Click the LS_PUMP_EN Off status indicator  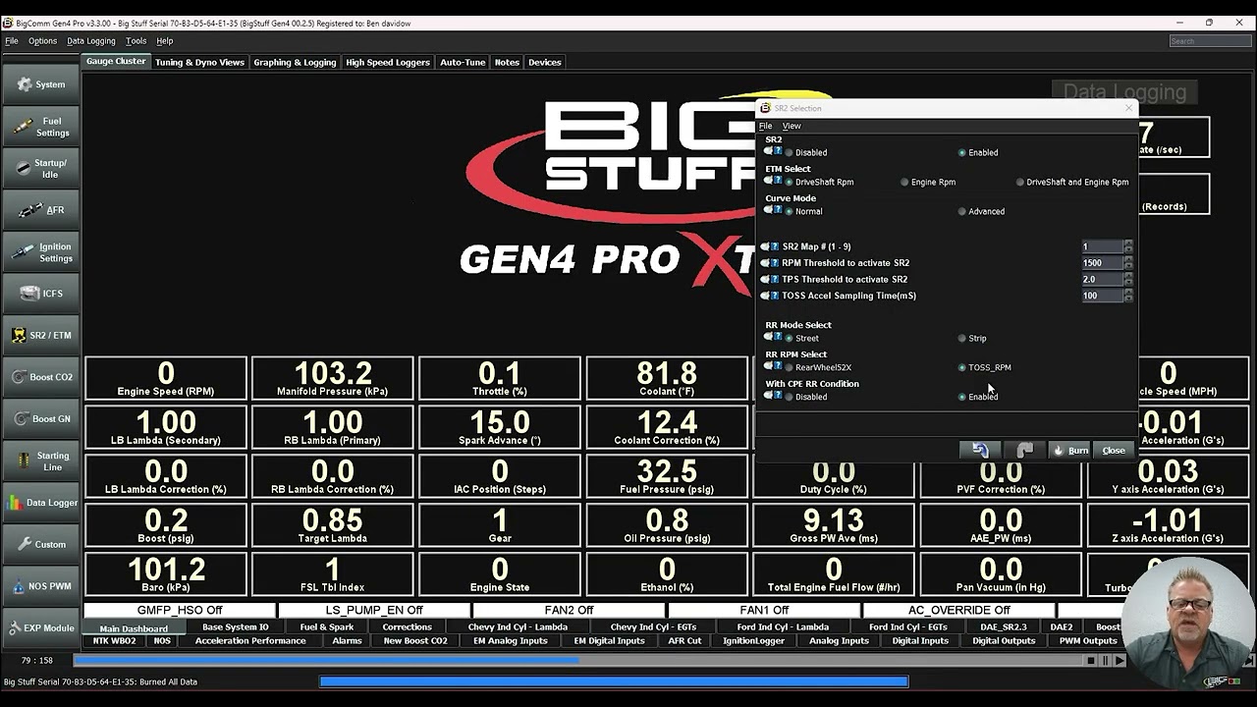(x=374, y=610)
